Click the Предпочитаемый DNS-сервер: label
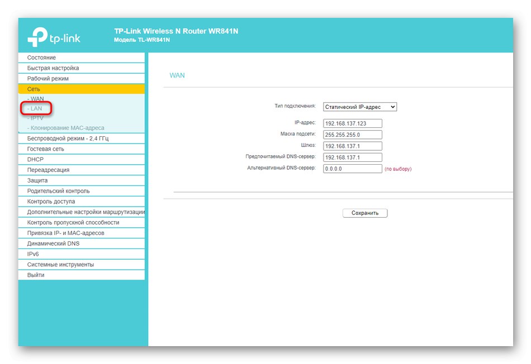531x364 pixels. 281,156
